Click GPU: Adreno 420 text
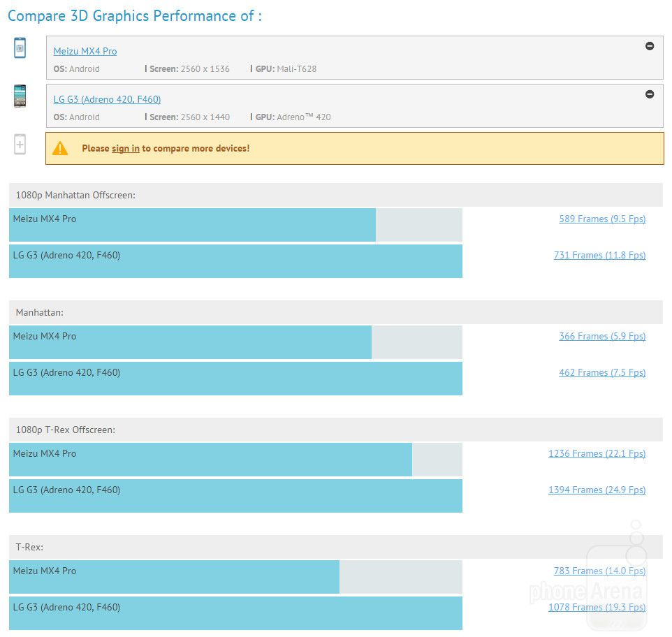The width and height of the screenshot is (672, 637). pyautogui.click(x=293, y=117)
